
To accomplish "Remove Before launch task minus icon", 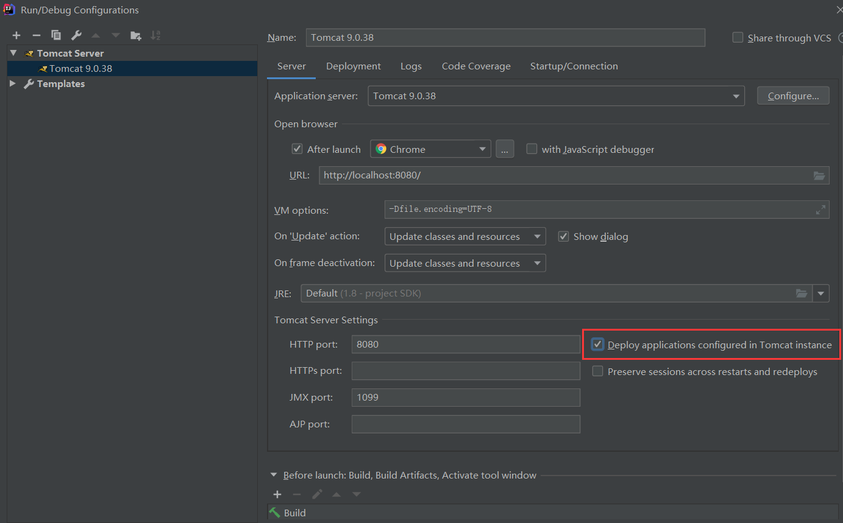I will coord(297,494).
